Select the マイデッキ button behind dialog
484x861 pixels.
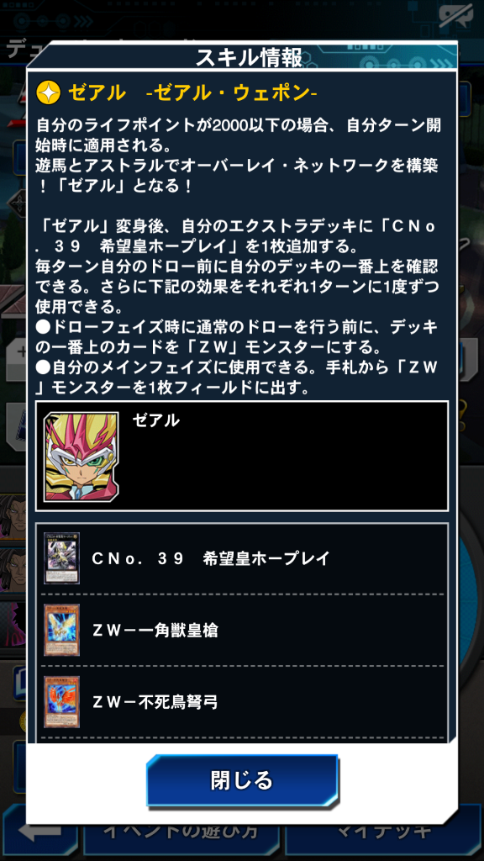pos(384,832)
